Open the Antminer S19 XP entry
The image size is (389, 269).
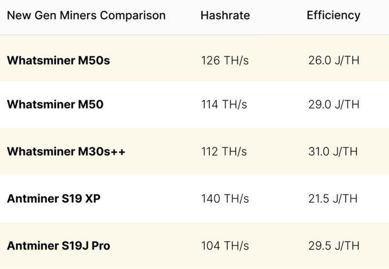pos(54,199)
